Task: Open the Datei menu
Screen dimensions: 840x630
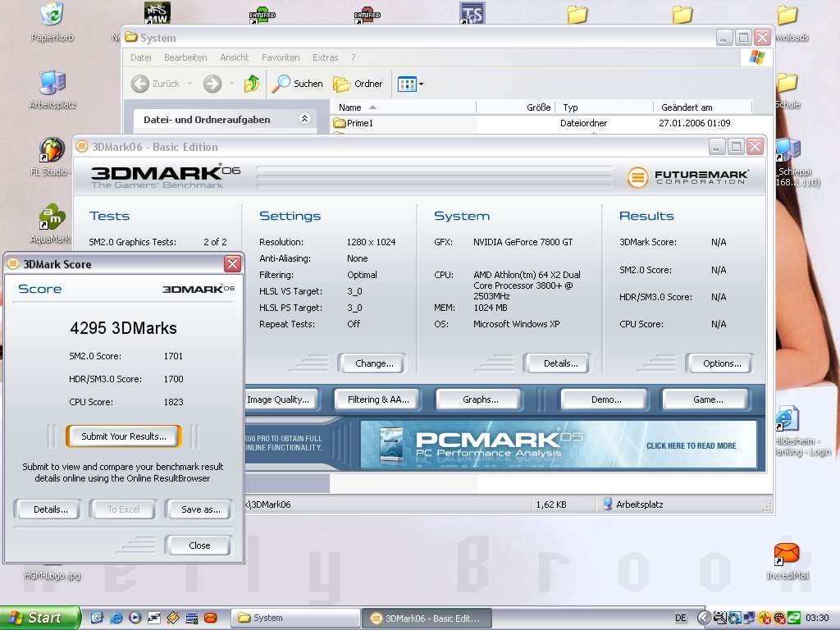Action: pos(141,57)
